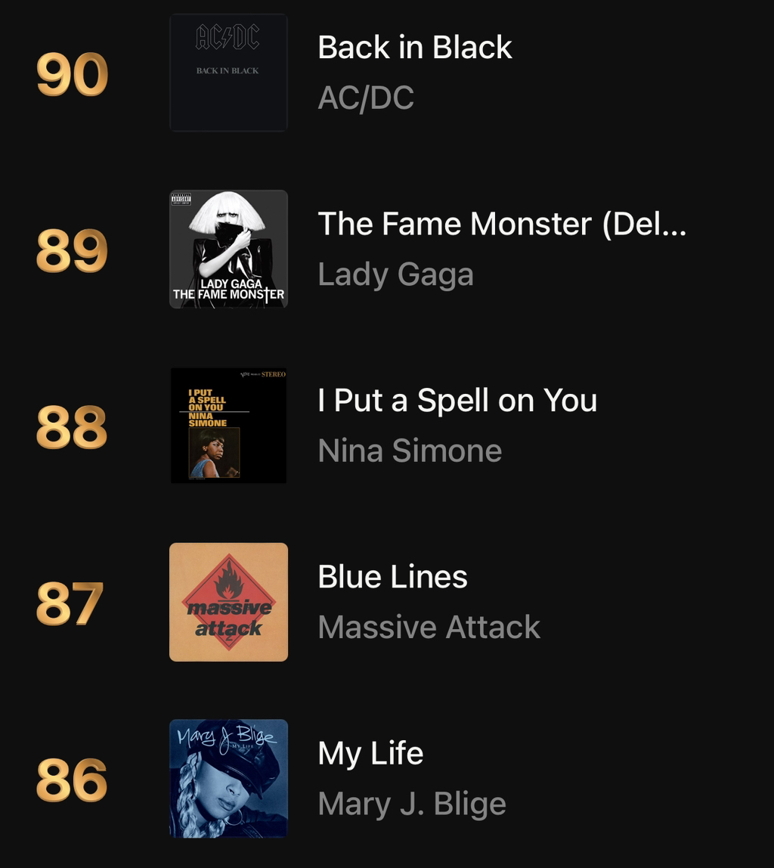View artist Mary J. Blige
Image resolution: width=774 pixels, height=868 pixels.
point(412,804)
